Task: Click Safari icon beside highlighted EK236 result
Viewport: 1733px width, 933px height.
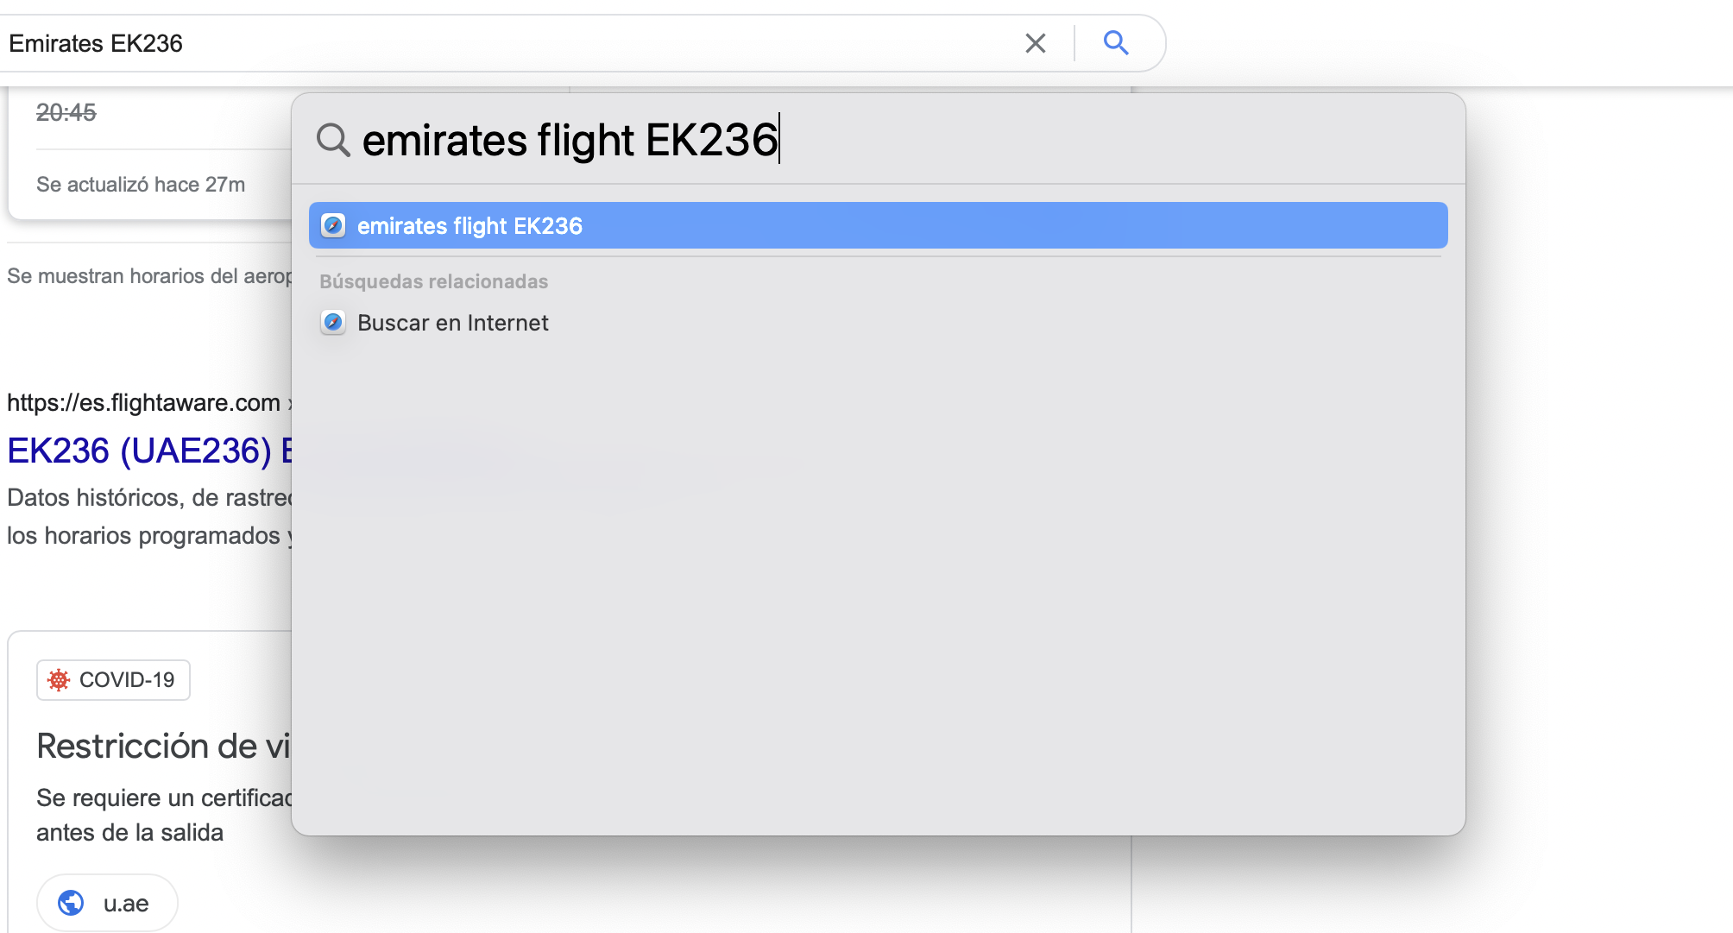Action: pyautogui.click(x=333, y=226)
